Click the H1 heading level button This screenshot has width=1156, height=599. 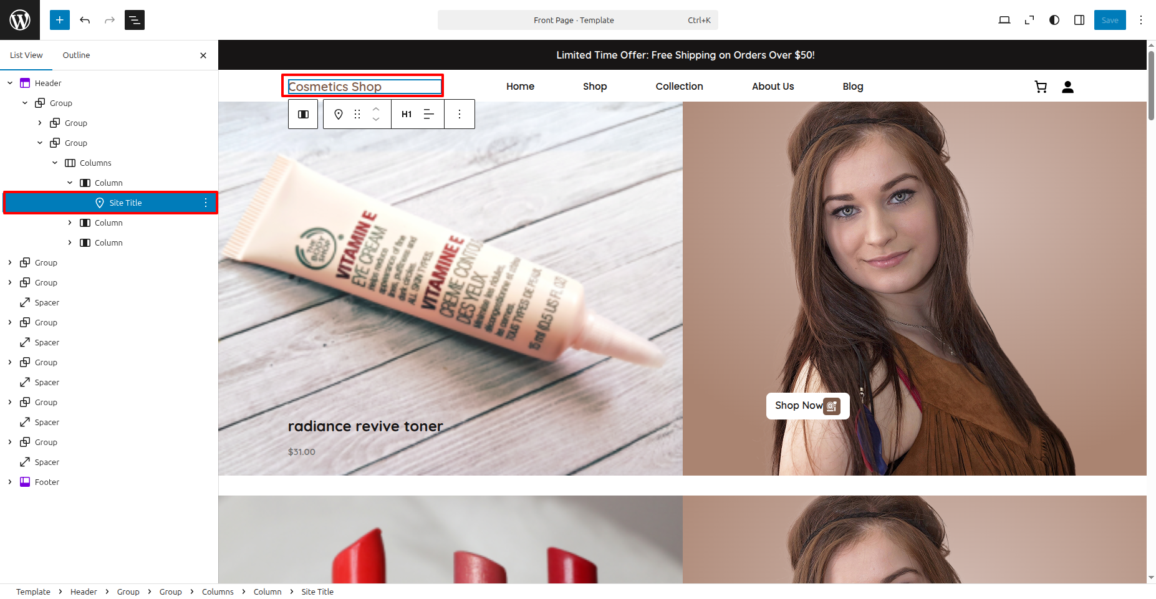(x=407, y=114)
